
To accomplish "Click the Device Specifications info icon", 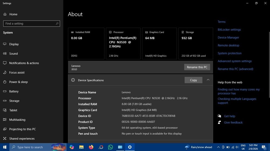I will (x=73, y=80).
